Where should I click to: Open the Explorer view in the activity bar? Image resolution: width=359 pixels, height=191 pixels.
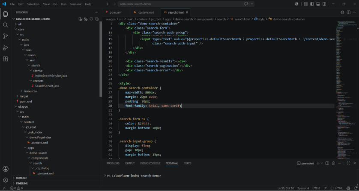coord(6,14)
